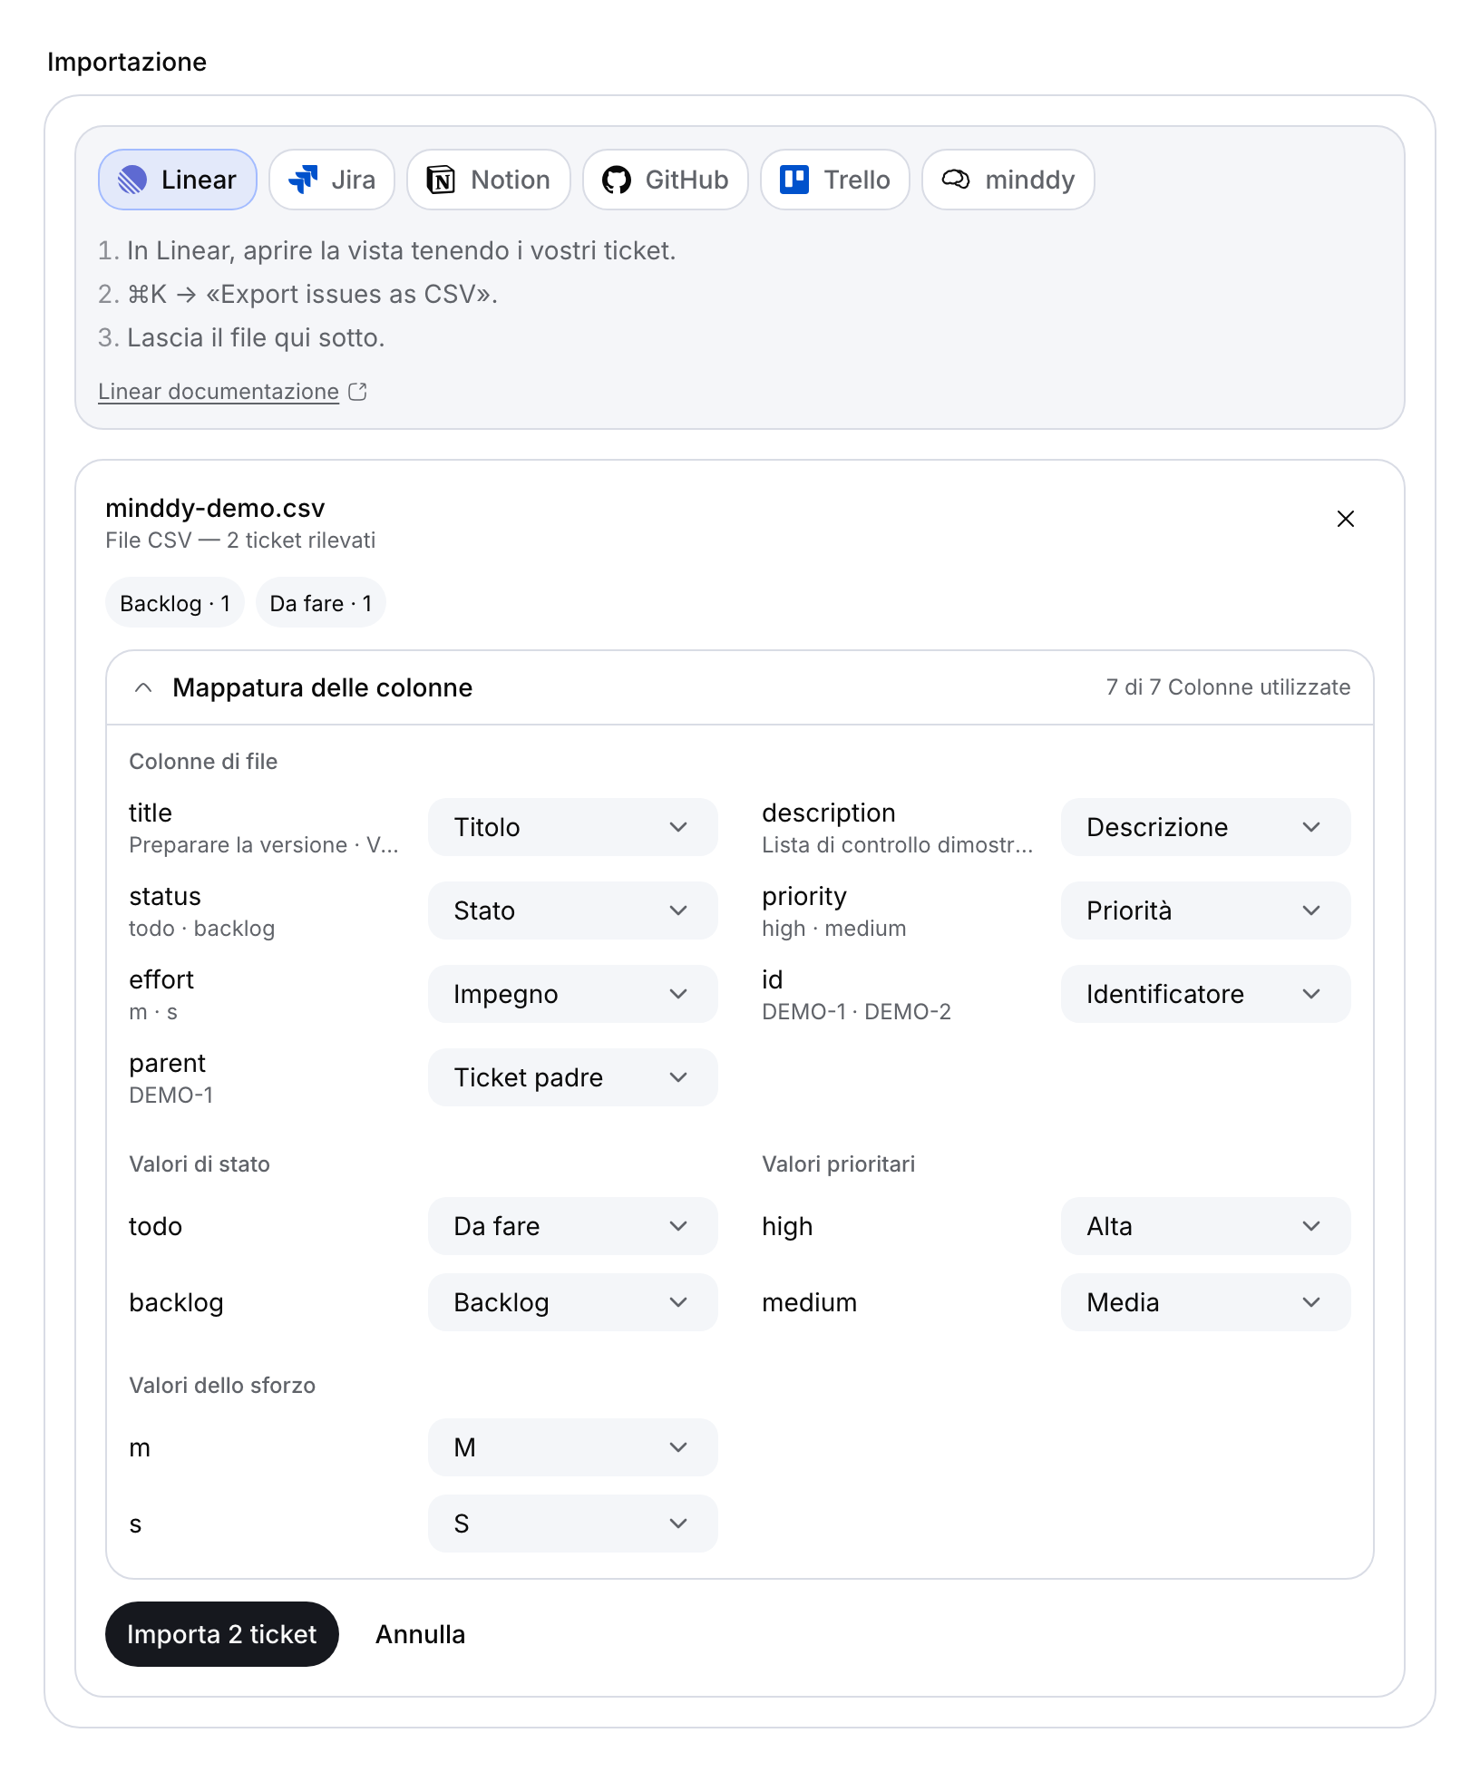Click the Colonne di file label
This screenshot has width=1480, height=1772.
pos(203,762)
